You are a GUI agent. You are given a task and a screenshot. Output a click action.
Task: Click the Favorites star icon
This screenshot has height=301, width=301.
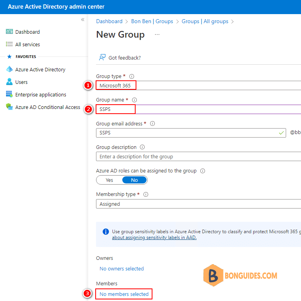(x=9, y=56)
